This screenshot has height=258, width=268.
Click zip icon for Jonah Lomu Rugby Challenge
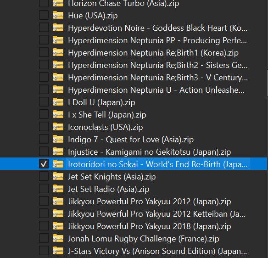point(58,239)
